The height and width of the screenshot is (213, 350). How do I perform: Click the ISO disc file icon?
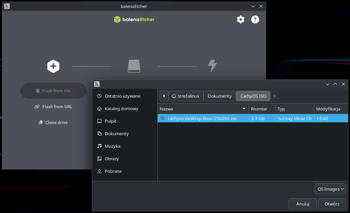163,118
